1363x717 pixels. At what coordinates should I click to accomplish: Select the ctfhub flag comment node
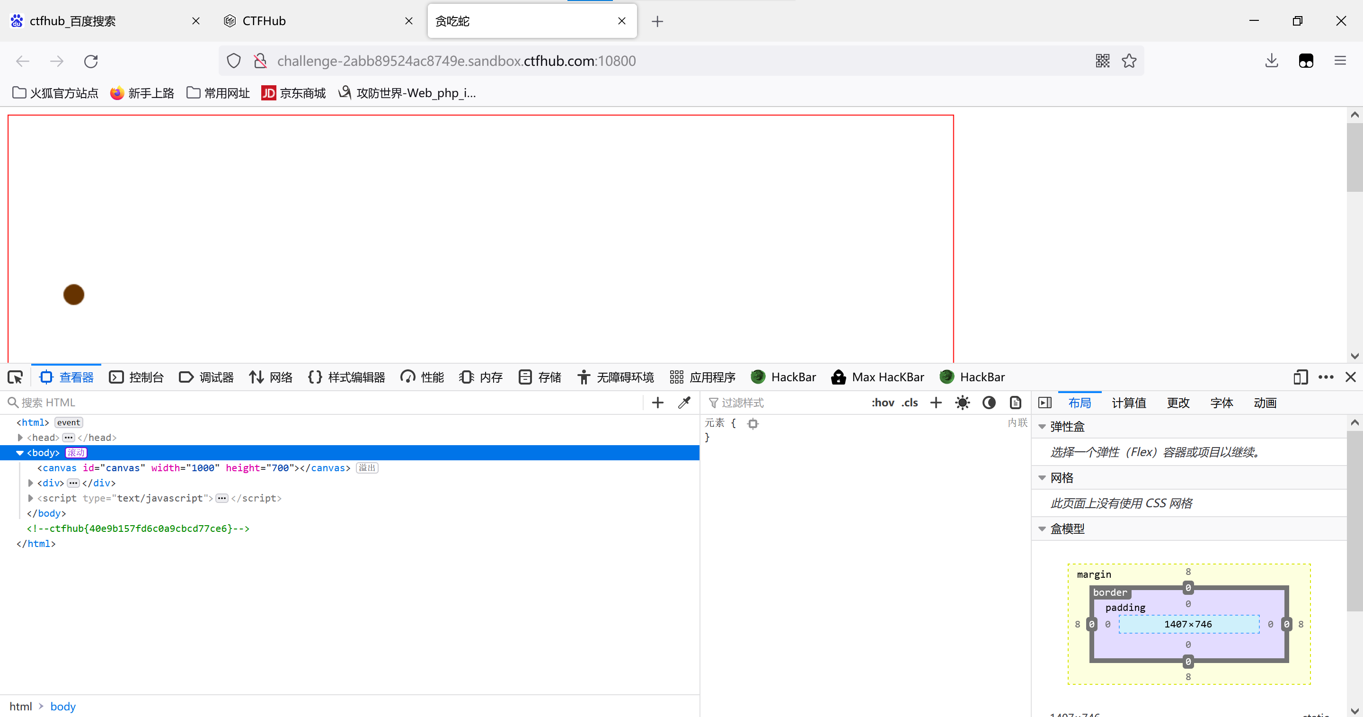point(138,529)
